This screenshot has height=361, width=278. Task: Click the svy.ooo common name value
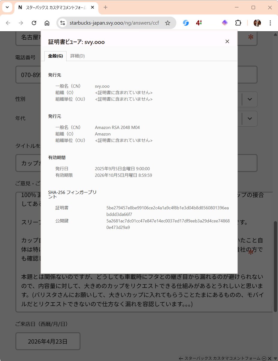(102, 86)
